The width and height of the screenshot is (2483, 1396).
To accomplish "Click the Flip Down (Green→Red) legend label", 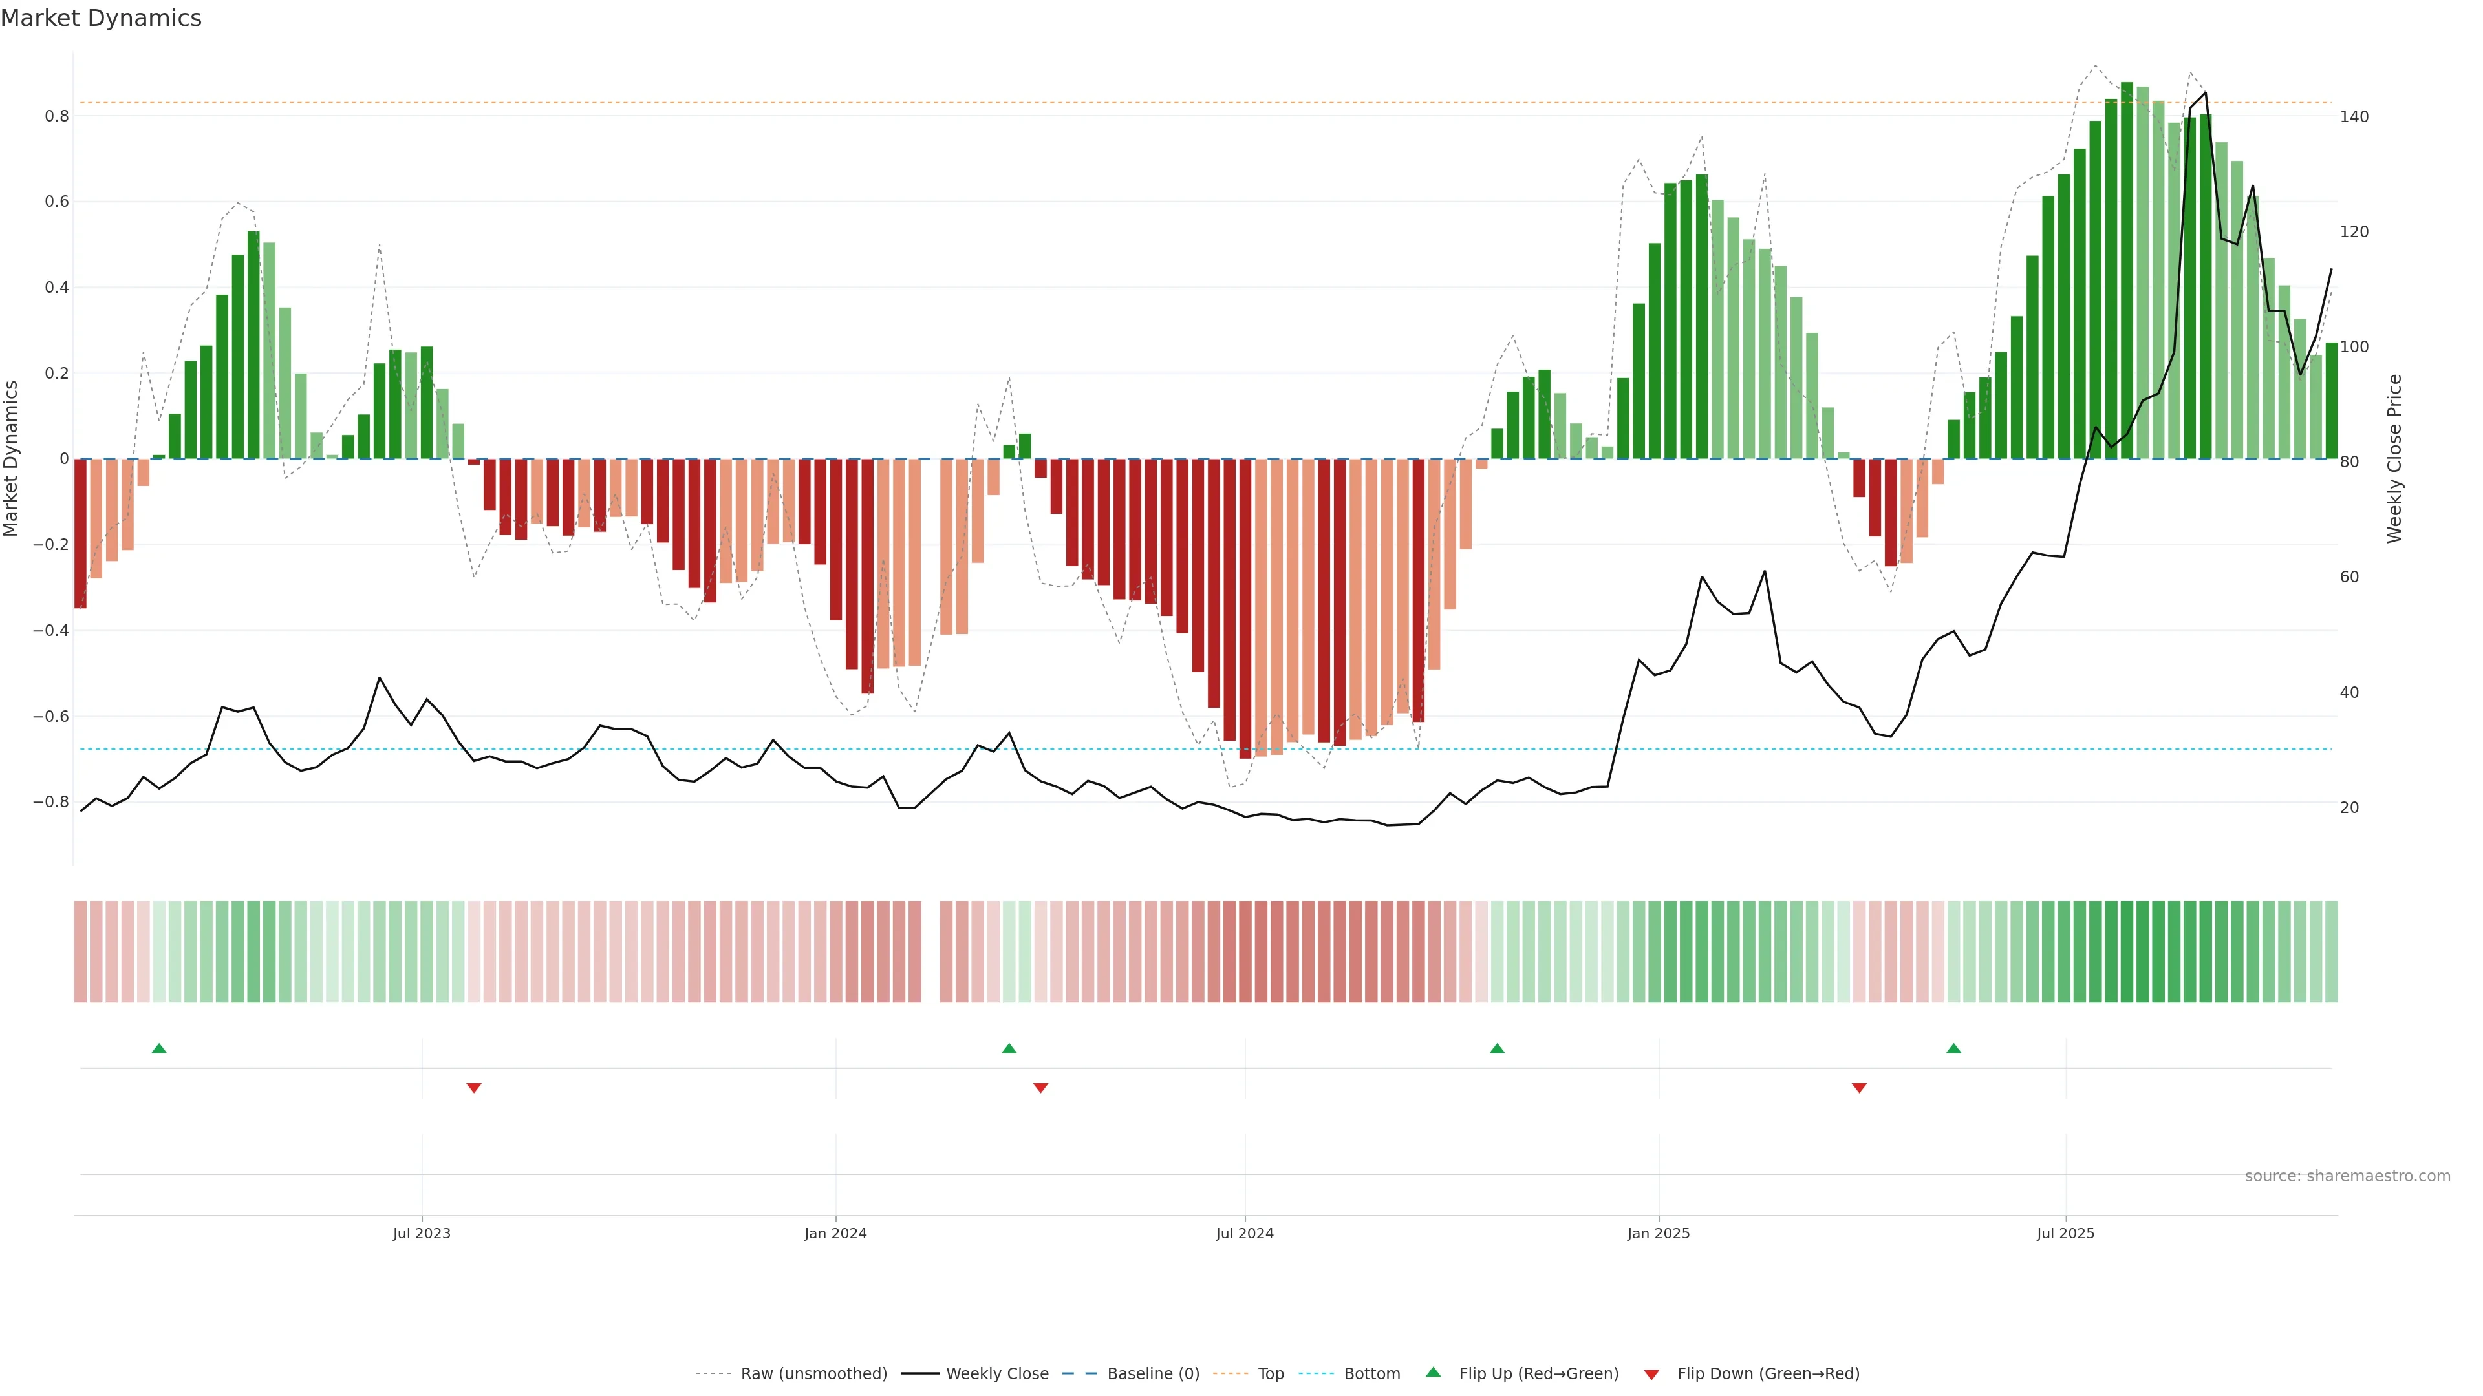I will (1768, 1374).
